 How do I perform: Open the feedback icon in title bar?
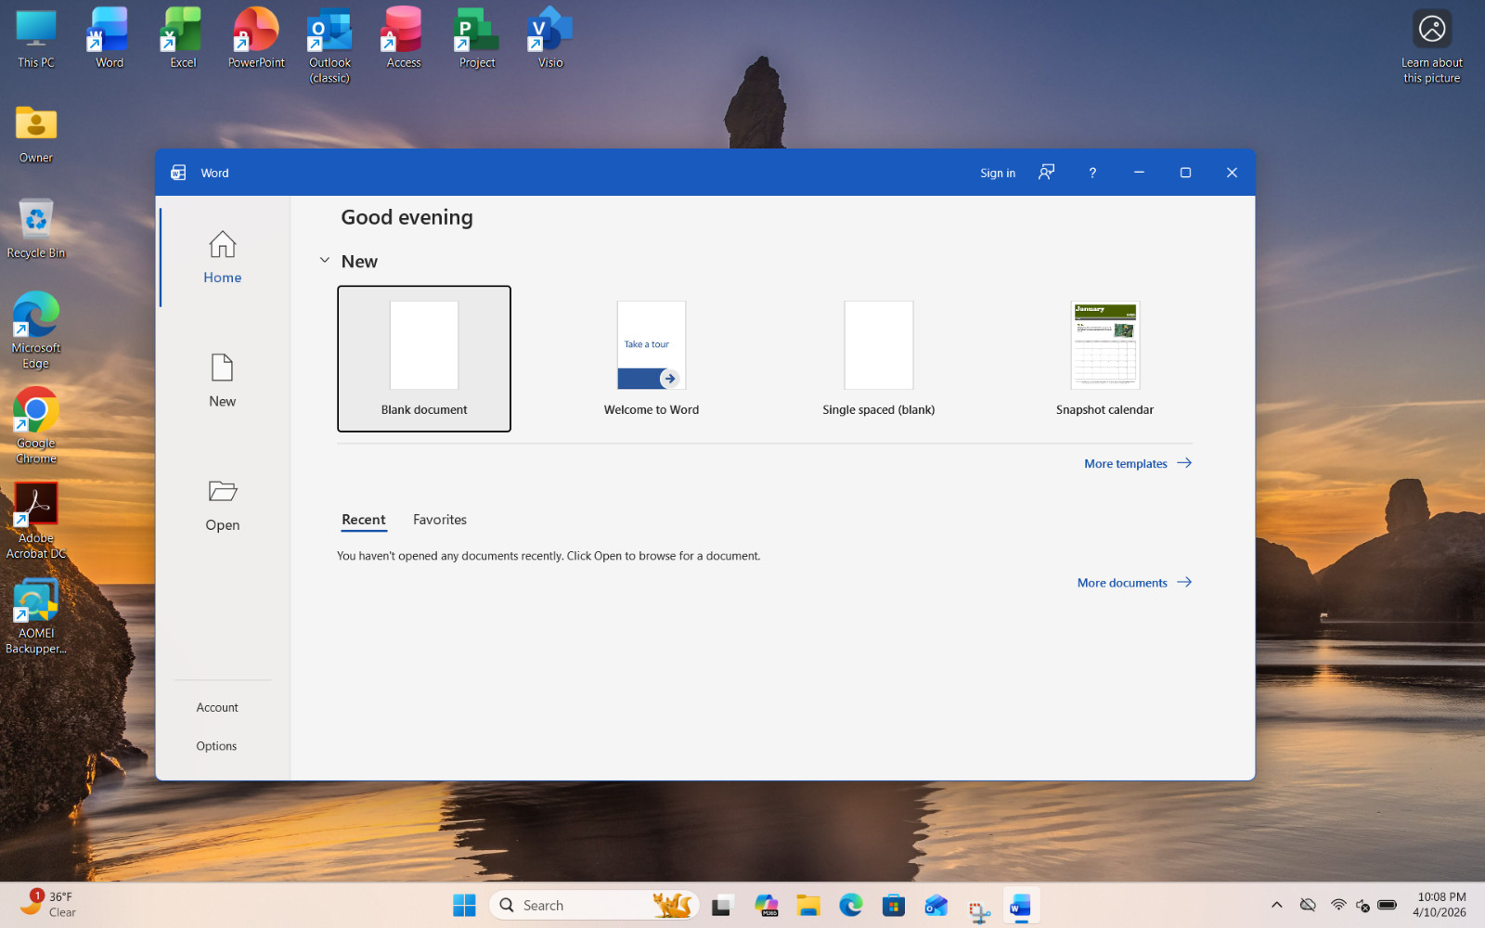point(1046,173)
